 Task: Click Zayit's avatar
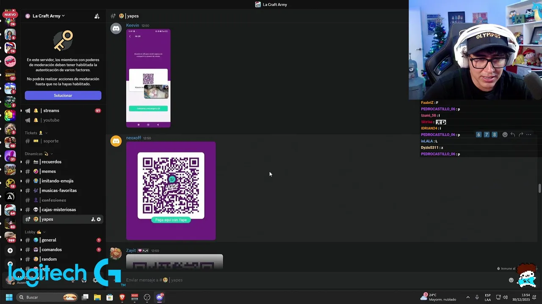coord(116,253)
